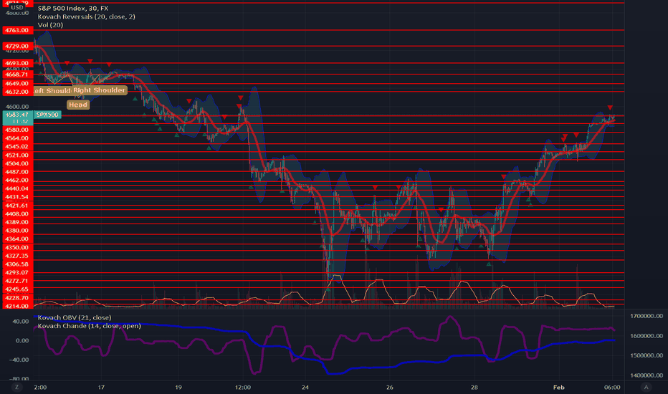This screenshot has width=668, height=394.
Task: Click the 1700000.00 OBV scale value
Action: pyautogui.click(x=646, y=316)
